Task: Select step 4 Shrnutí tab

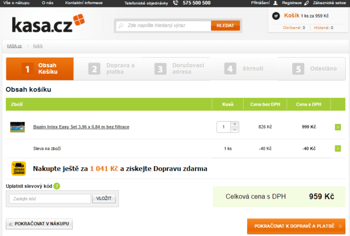Action: coord(244,69)
